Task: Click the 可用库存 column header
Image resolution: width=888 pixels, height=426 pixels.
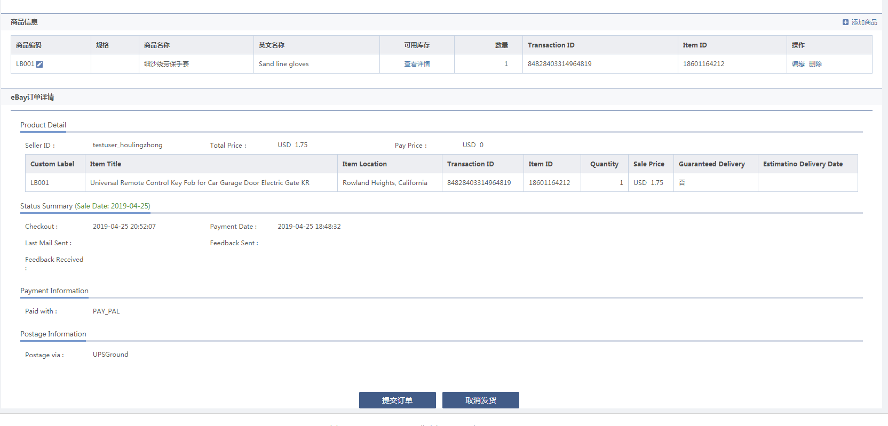Action: [x=417, y=45]
